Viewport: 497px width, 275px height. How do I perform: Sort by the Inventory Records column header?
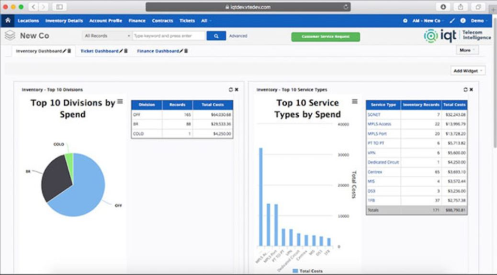pos(421,105)
